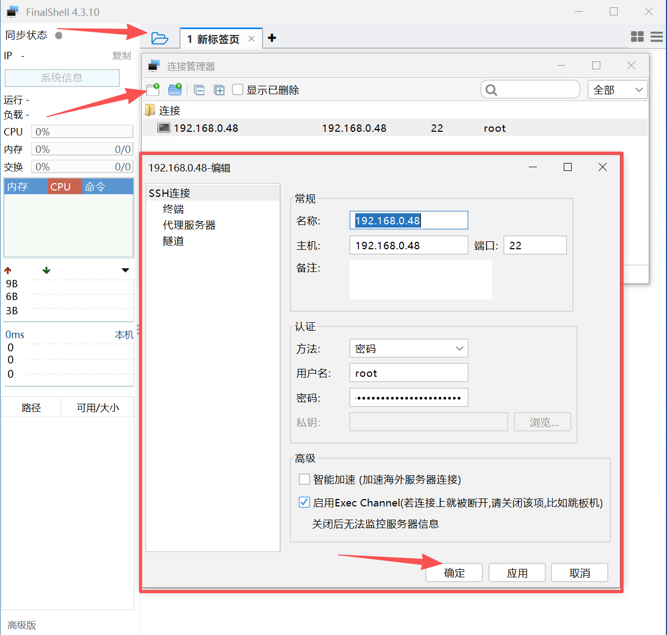Enable 智能加速 checkbox
667x635 pixels.
[304, 479]
